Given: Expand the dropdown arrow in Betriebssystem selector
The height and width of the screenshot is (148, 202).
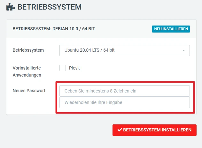Looking at the screenshot, I should (184, 50).
